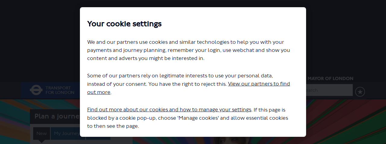The height and width of the screenshot is (144, 386).
Task: Focus the Search input field
Action: [329, 90]
